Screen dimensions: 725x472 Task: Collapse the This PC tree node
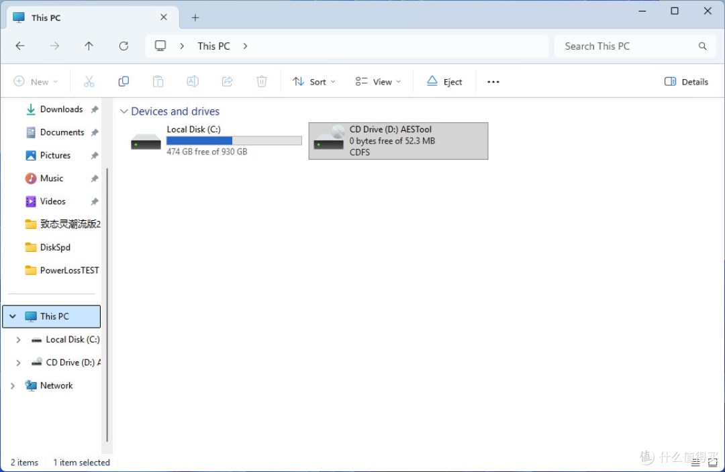coord(13,317)
